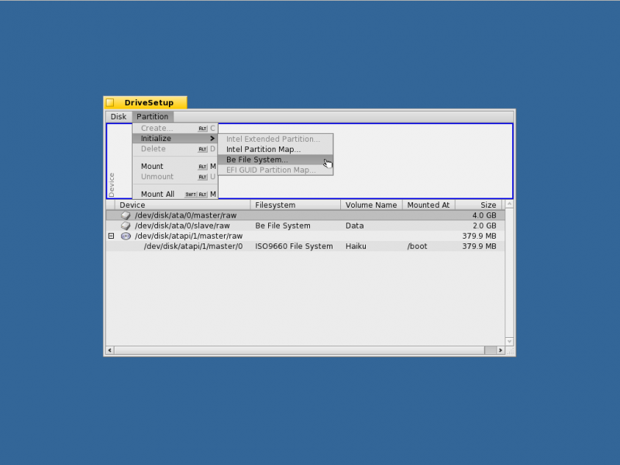Screen dimensions: 620x465
Task: Select the /dev/disk/atapi/1/master/0 partition row
Action: pyautogui.click(x=305, y=246)
